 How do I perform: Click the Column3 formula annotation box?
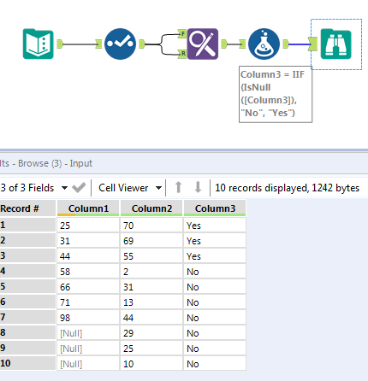click(x=276, y=94)
